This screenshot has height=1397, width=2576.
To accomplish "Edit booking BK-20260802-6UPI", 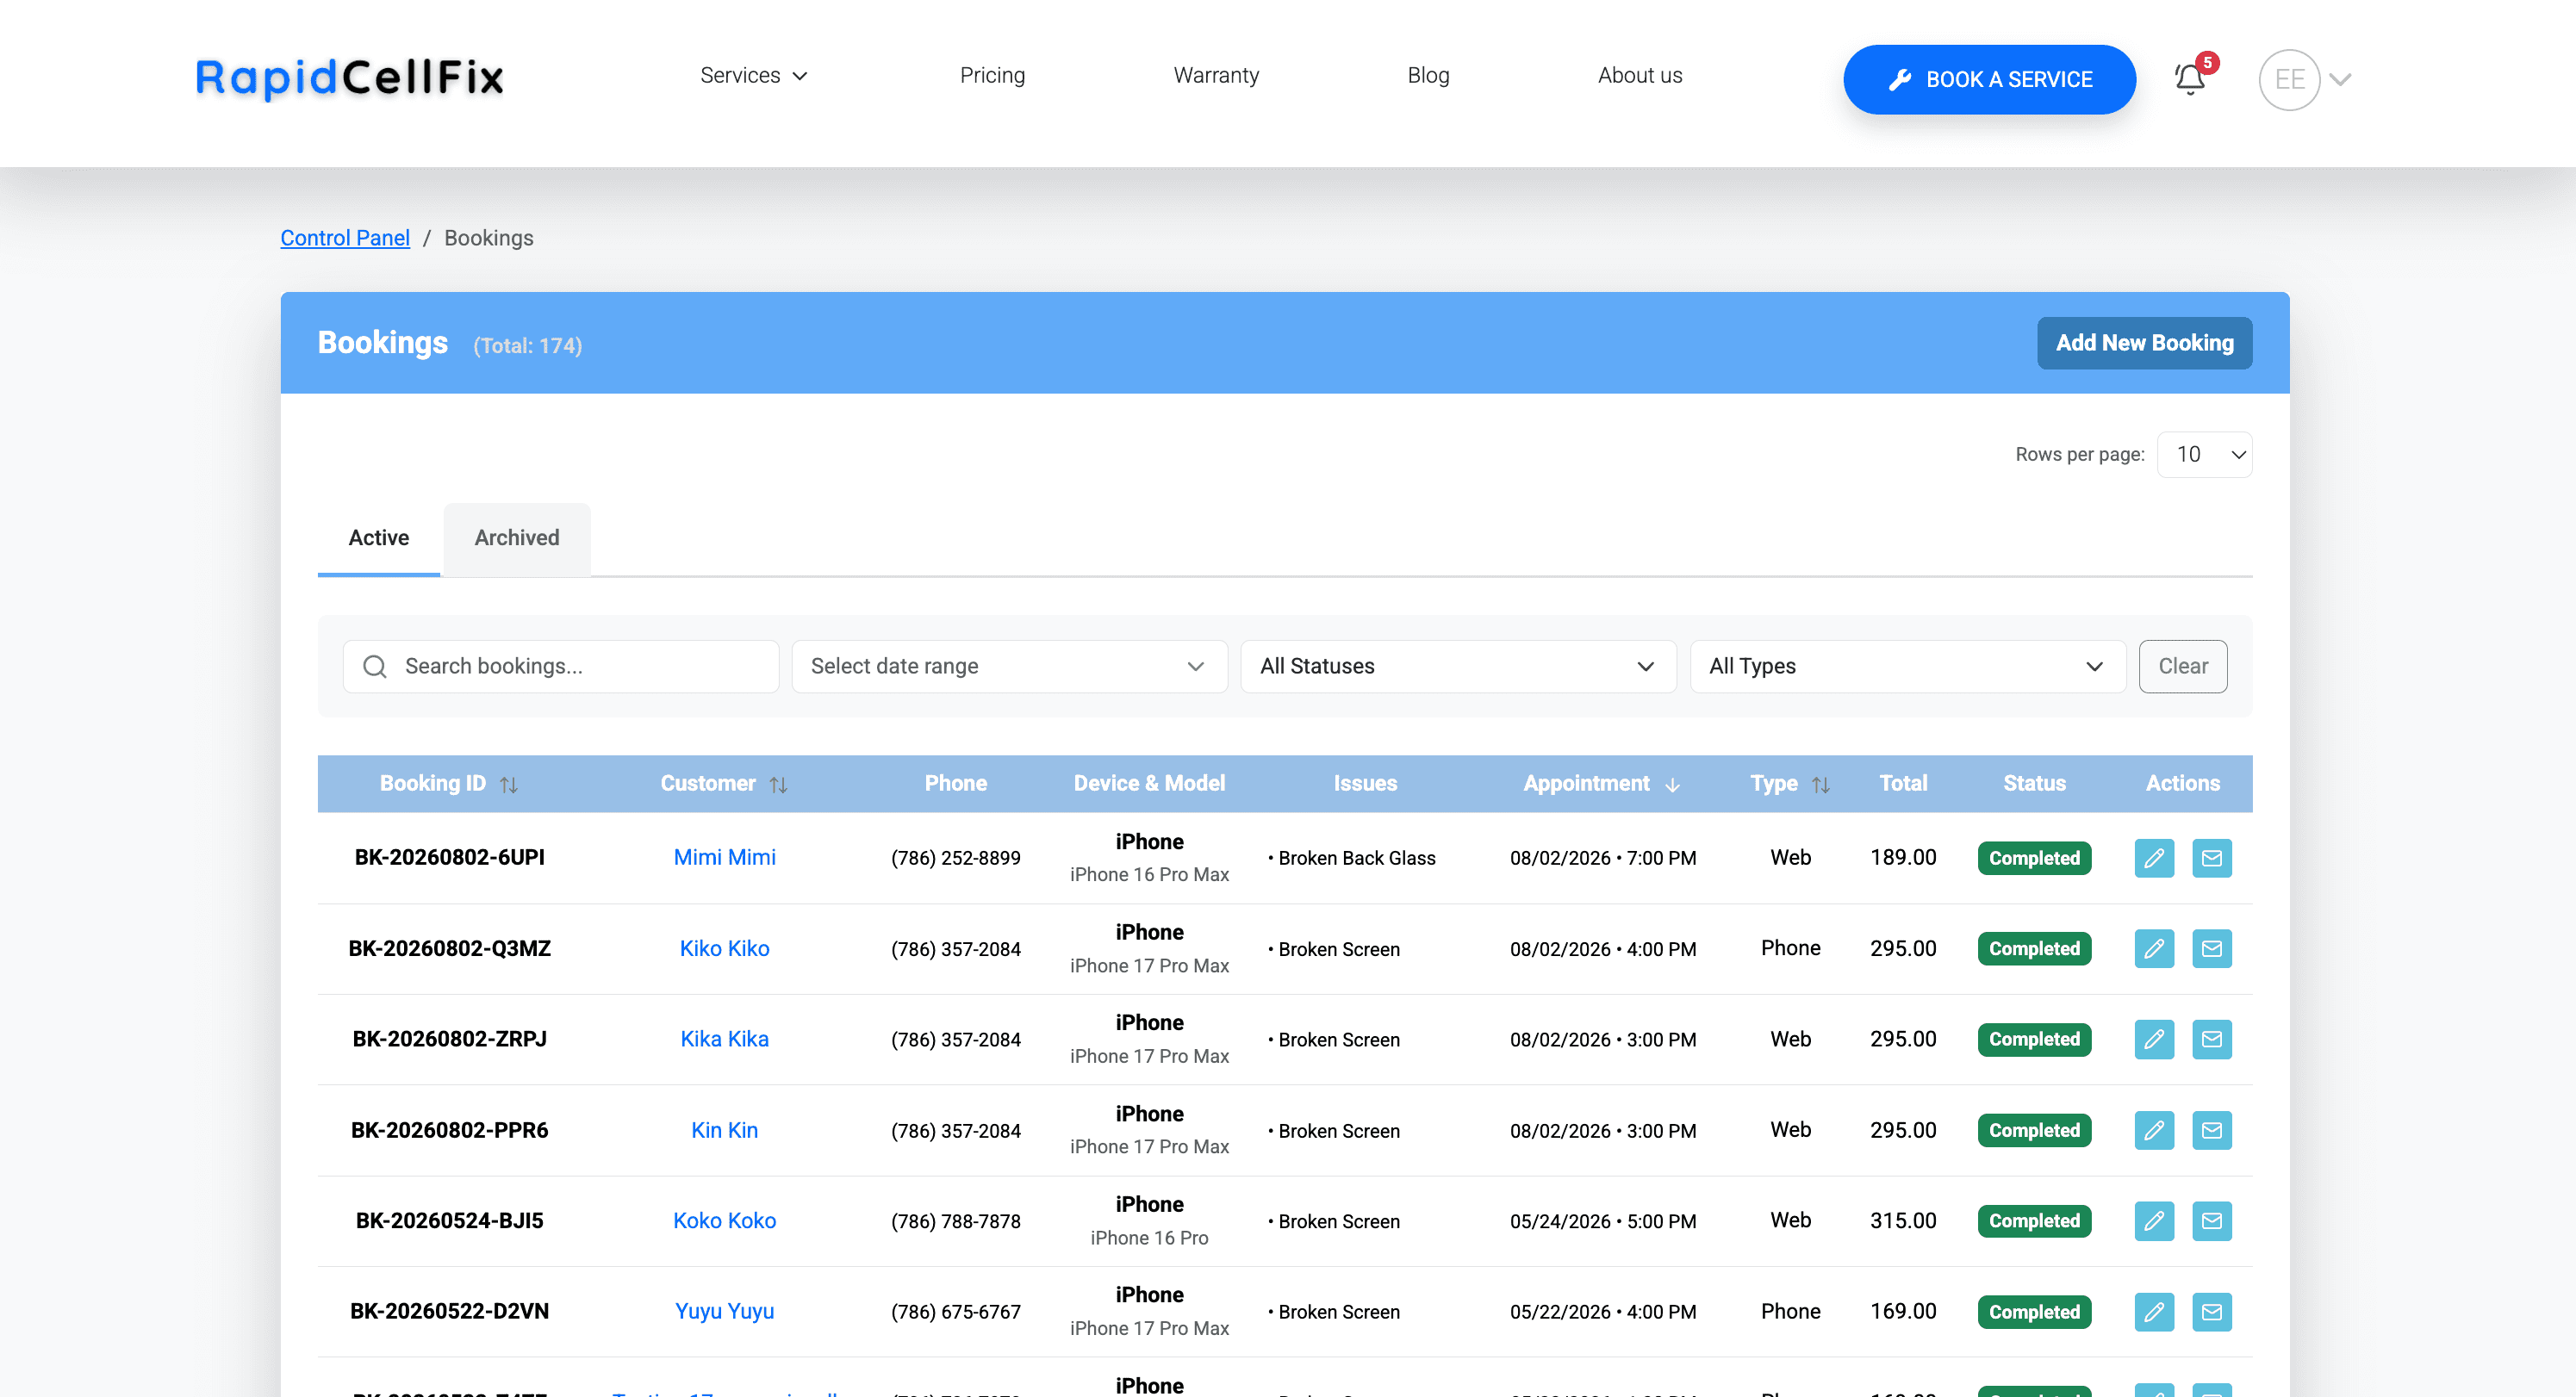I will [x=2154, y=858].
